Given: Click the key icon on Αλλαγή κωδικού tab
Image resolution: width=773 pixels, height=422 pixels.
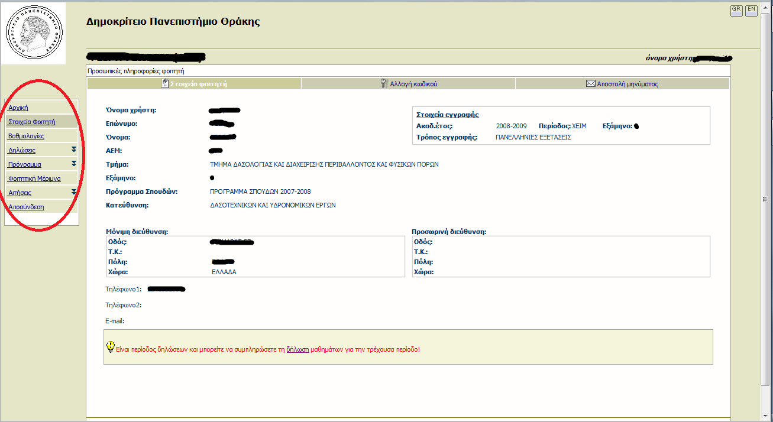Looking at the screenshot, I should click(384, 83).
